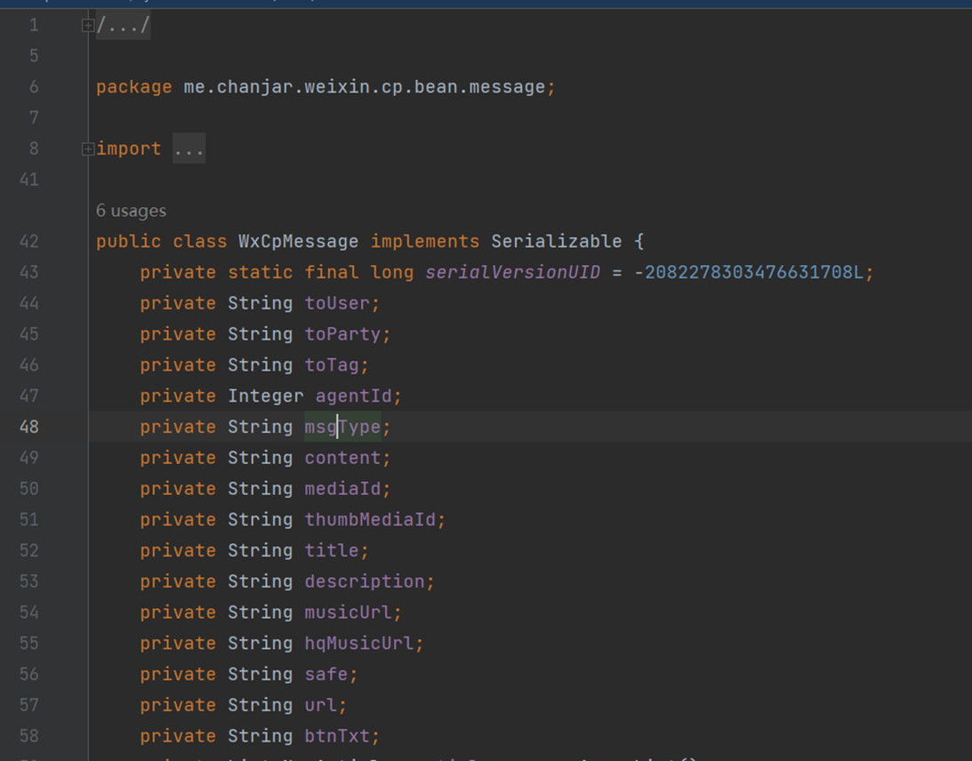Screen dimensions: 972x761
Task: Place cursor on serialVersionUID field
Action: [512, 273]
